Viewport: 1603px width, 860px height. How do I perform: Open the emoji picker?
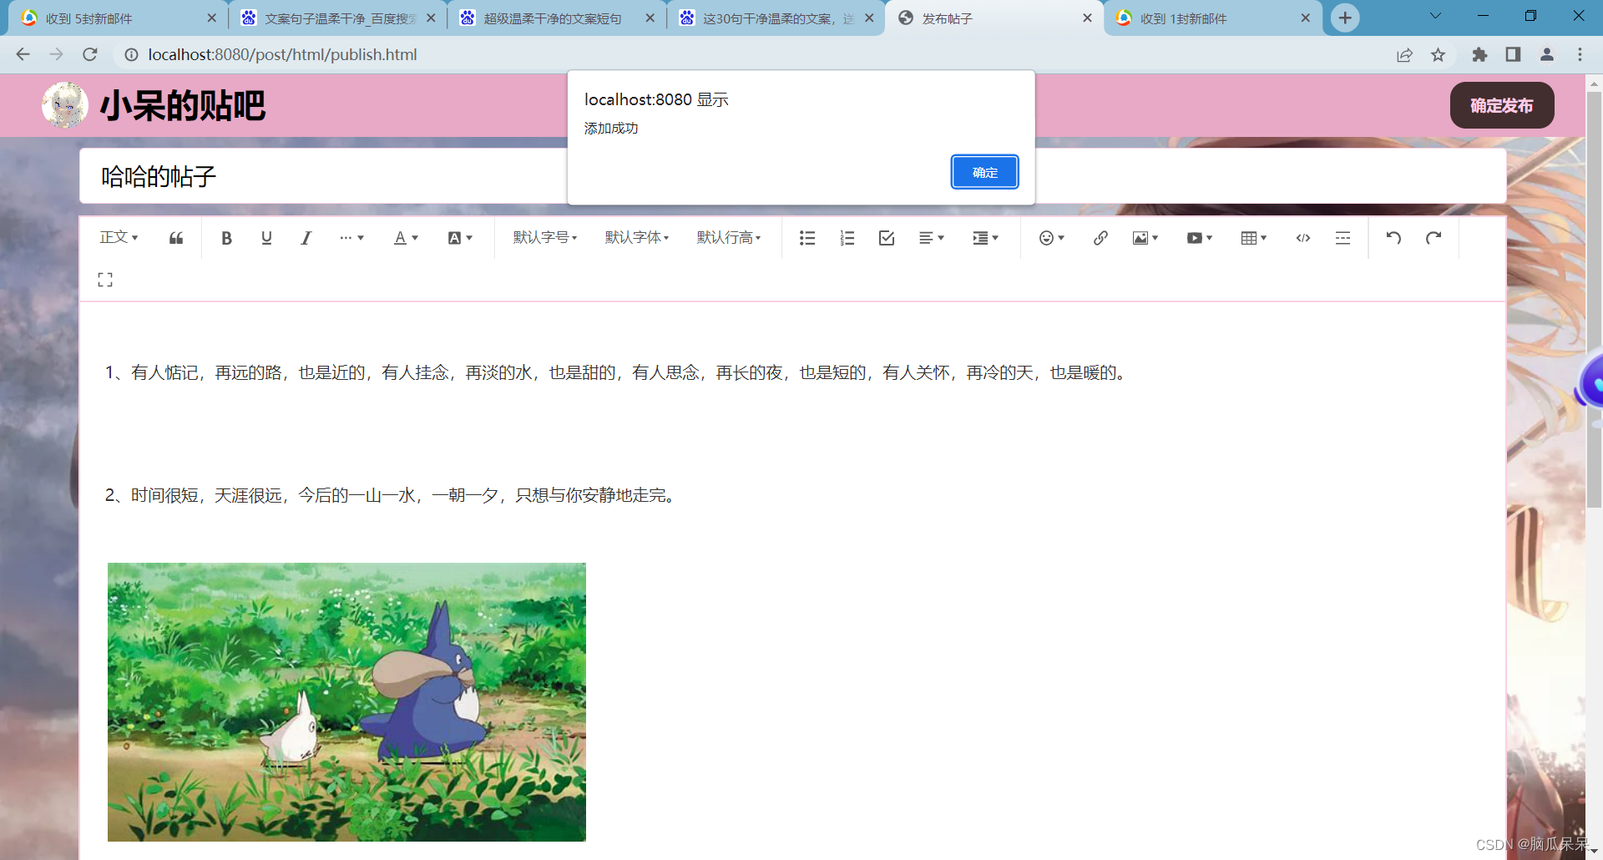click(x=1051, y=238)
